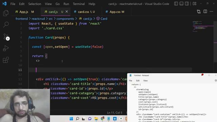Image resolution: width=217 pixels, height=122 pixels.
Task: Open Run and Debug view
Action: 6,48
